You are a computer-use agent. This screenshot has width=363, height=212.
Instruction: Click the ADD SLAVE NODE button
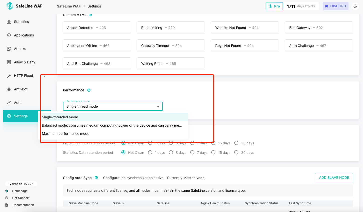pos(334,178)
